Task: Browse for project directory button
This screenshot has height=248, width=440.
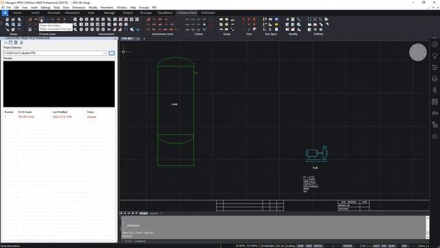Action: [x=111, y=53]
